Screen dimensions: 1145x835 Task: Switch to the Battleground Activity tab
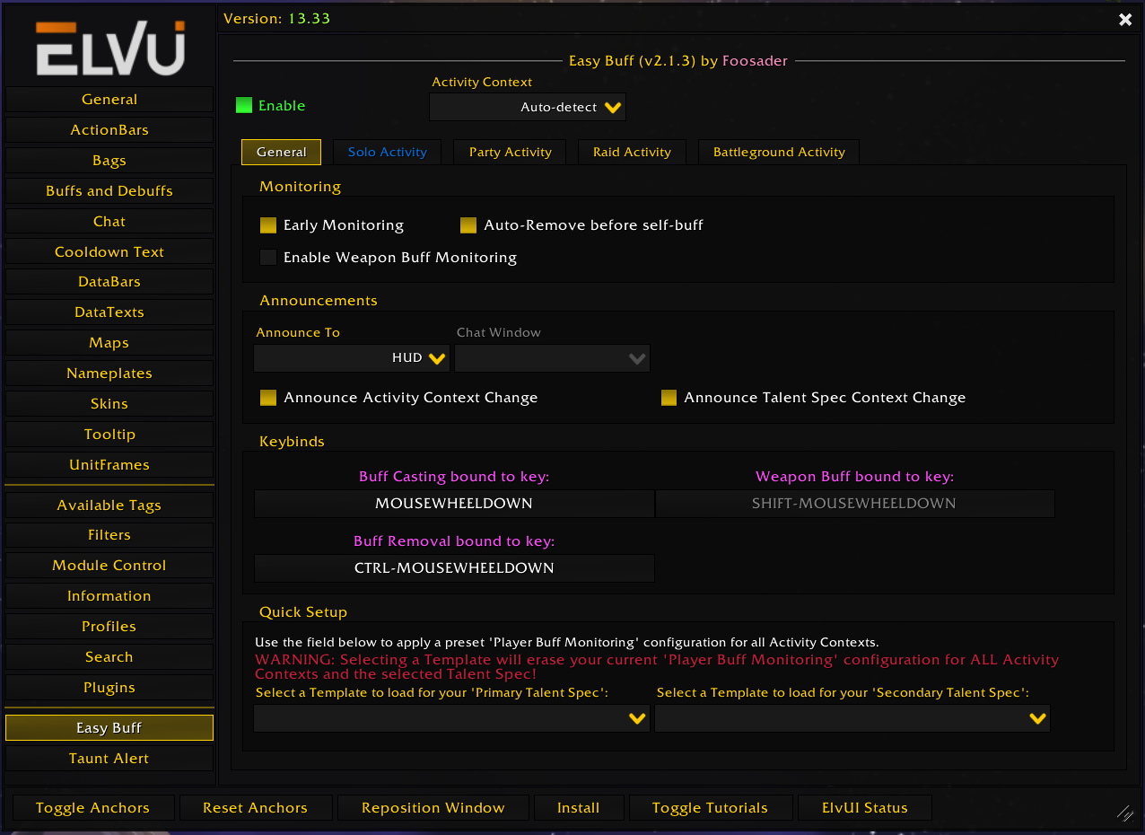coord(779,152)
